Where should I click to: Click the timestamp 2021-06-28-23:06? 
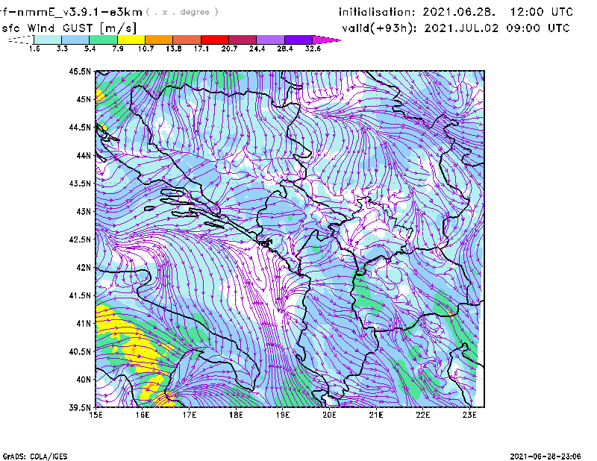[546, 457]
